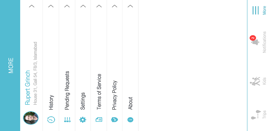The width and height of the screenshot is (269, 131).
Task: Select the More hamburger icon
Action: (x=255, y=10)
